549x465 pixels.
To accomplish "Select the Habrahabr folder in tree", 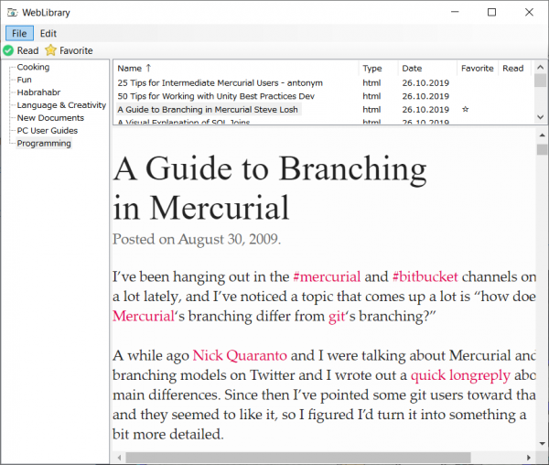I will coord(38,92).
